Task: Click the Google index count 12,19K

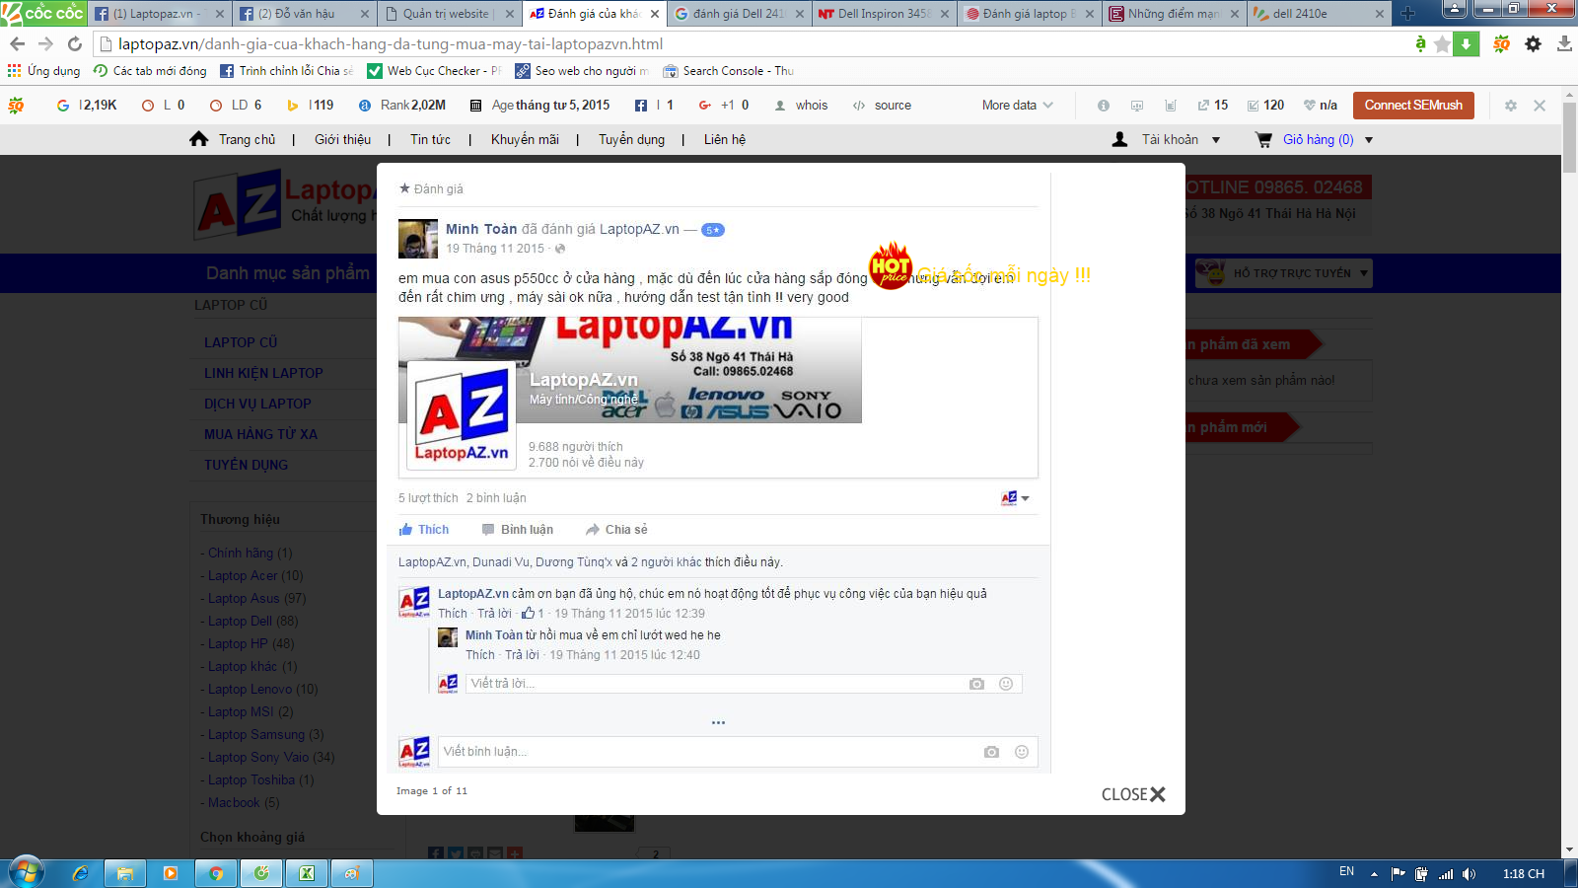Action: click(x=87, y=105)
